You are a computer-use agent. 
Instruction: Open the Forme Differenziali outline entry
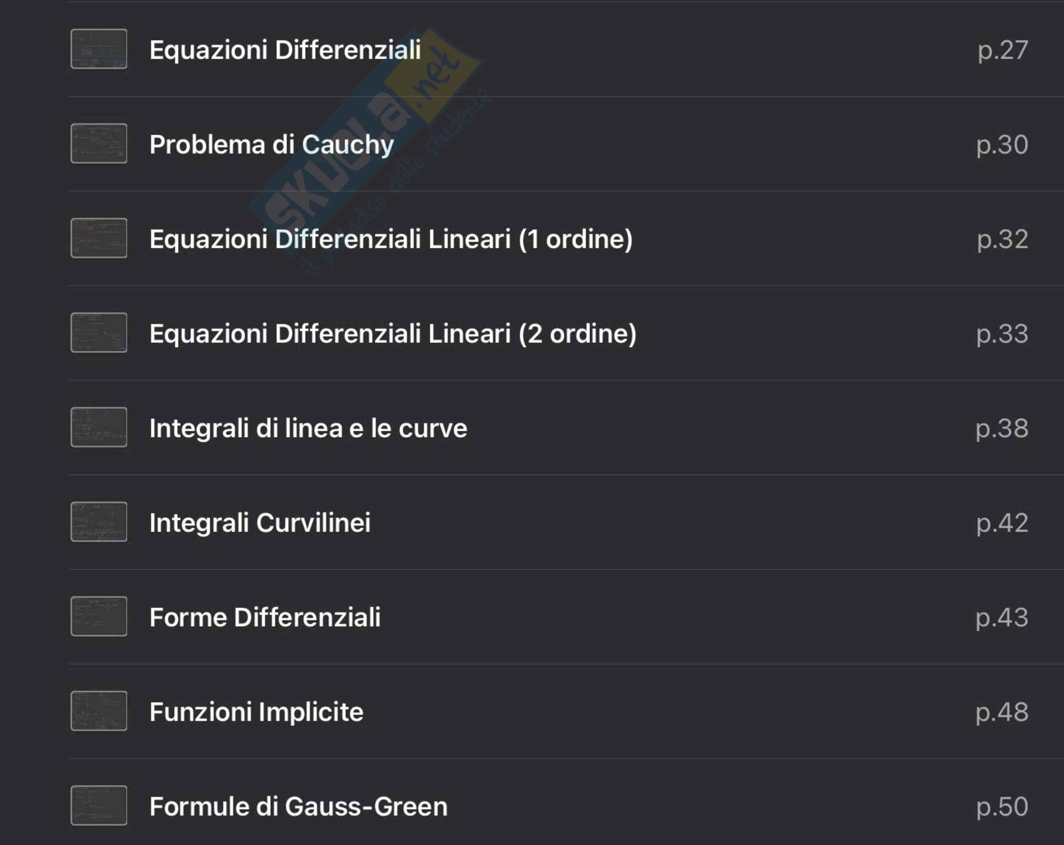coord(265,618)
